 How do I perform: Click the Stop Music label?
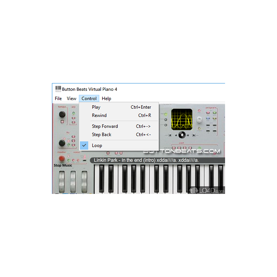pos(63,166)
